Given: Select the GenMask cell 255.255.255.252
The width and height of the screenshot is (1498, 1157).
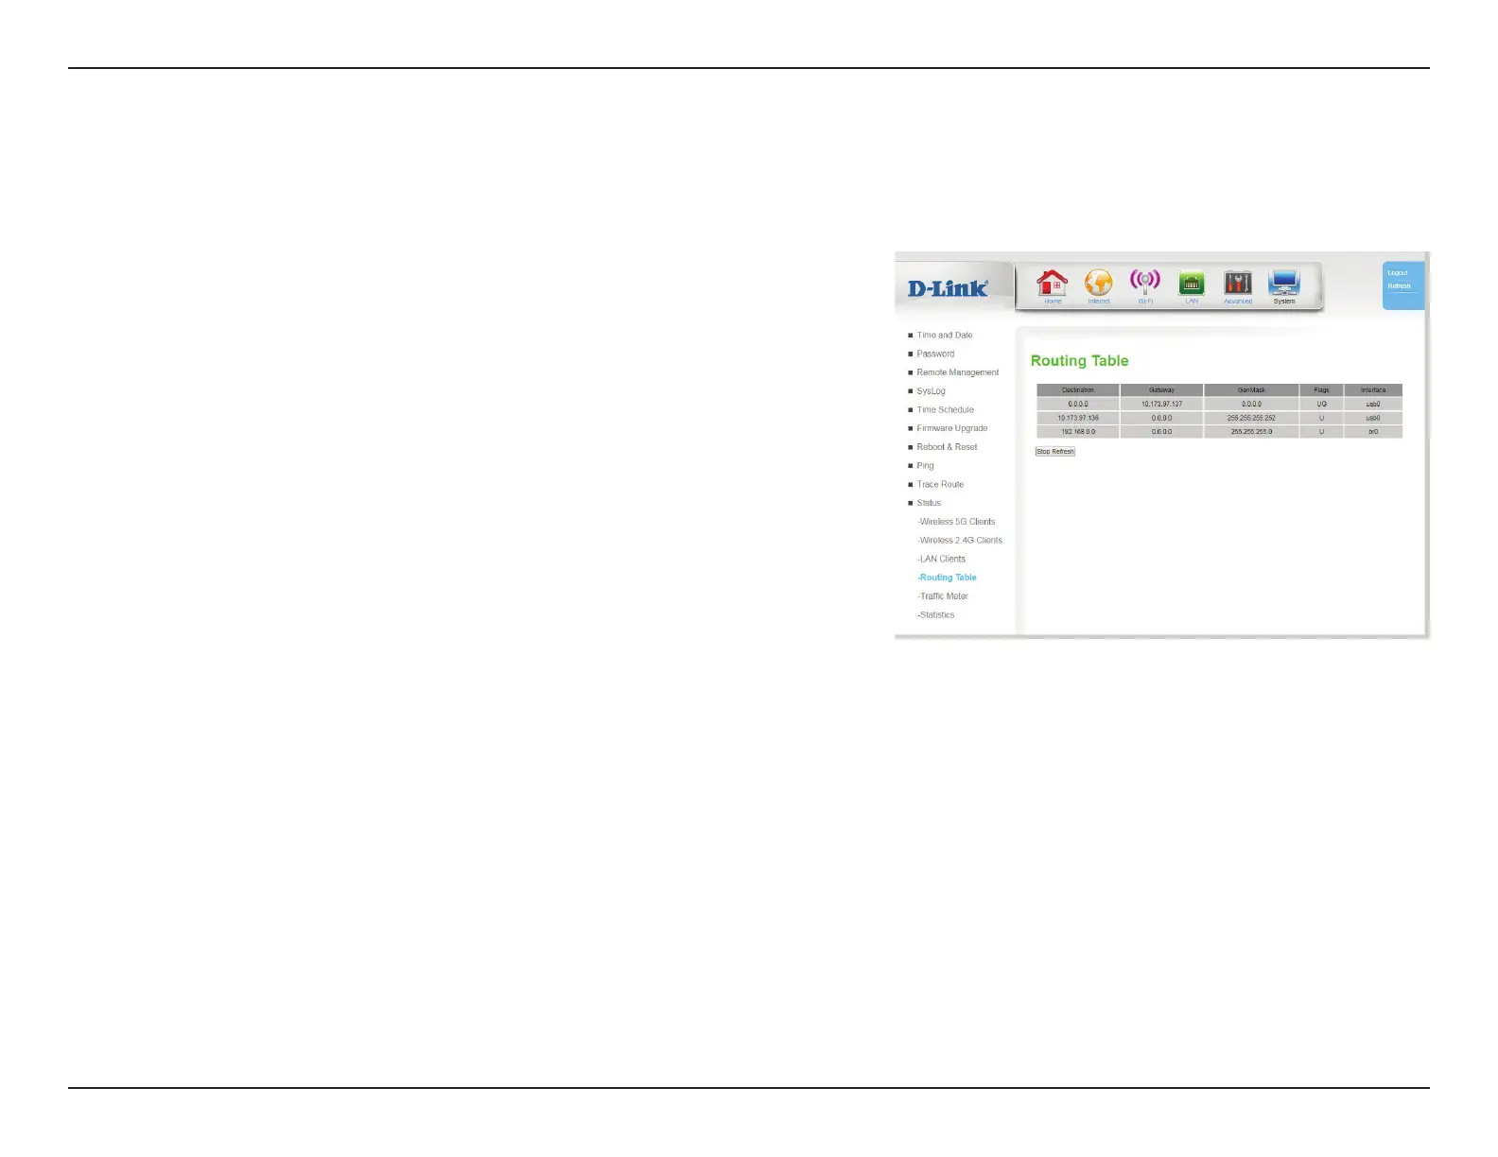Looking at the screenshot, I should [1251, 418].
